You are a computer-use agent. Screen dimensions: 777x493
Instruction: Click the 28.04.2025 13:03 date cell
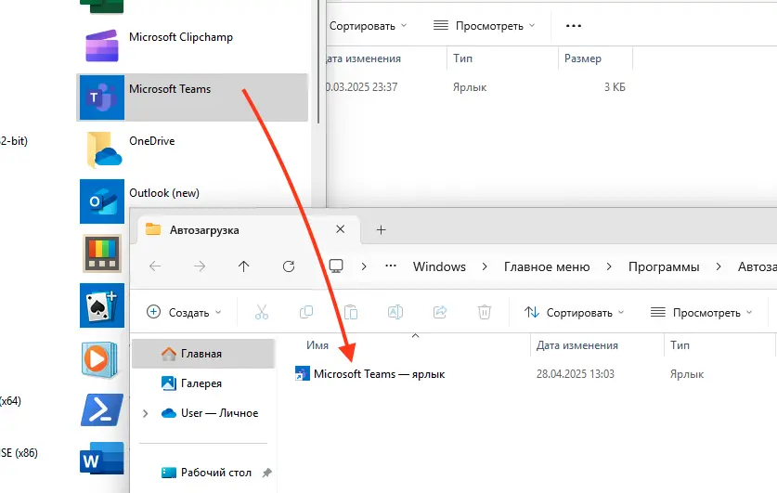coord(576,373)
